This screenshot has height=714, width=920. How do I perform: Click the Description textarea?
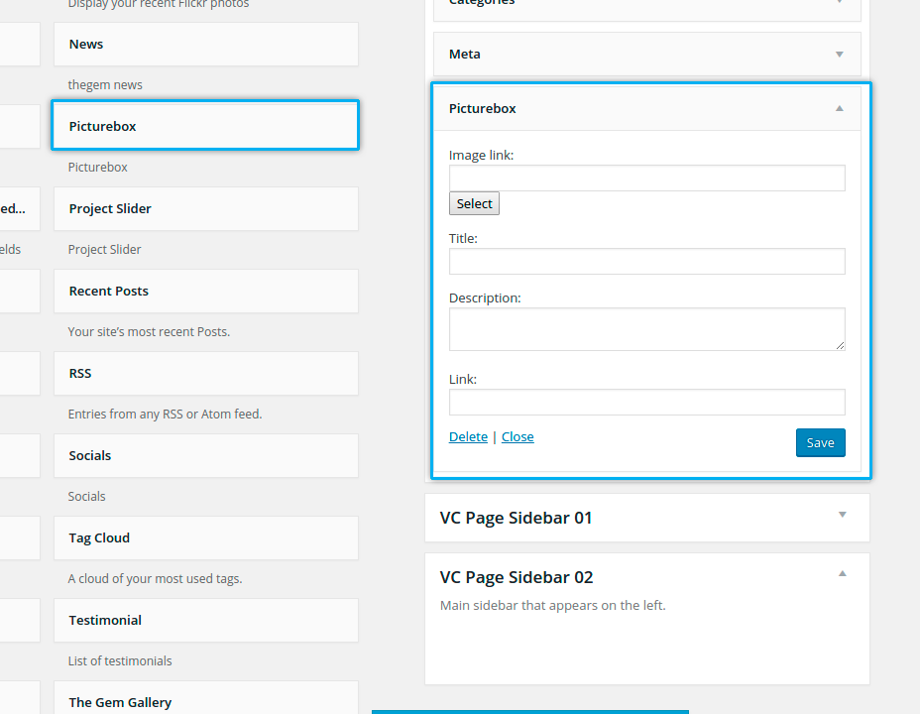pyautogui.click(x=646, y=329)
